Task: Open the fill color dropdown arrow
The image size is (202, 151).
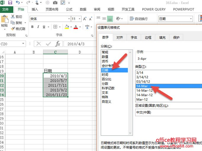Action: click(x=71, y=27)
